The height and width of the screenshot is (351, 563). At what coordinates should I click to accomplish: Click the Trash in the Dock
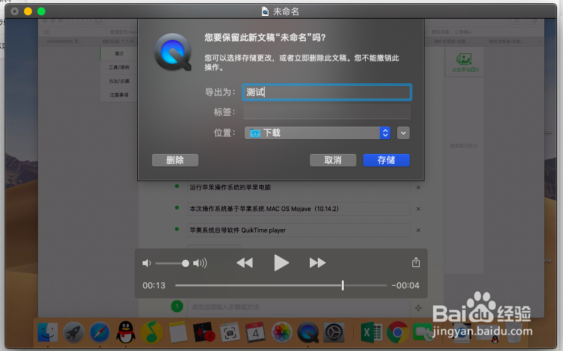[x=514, y=332]
